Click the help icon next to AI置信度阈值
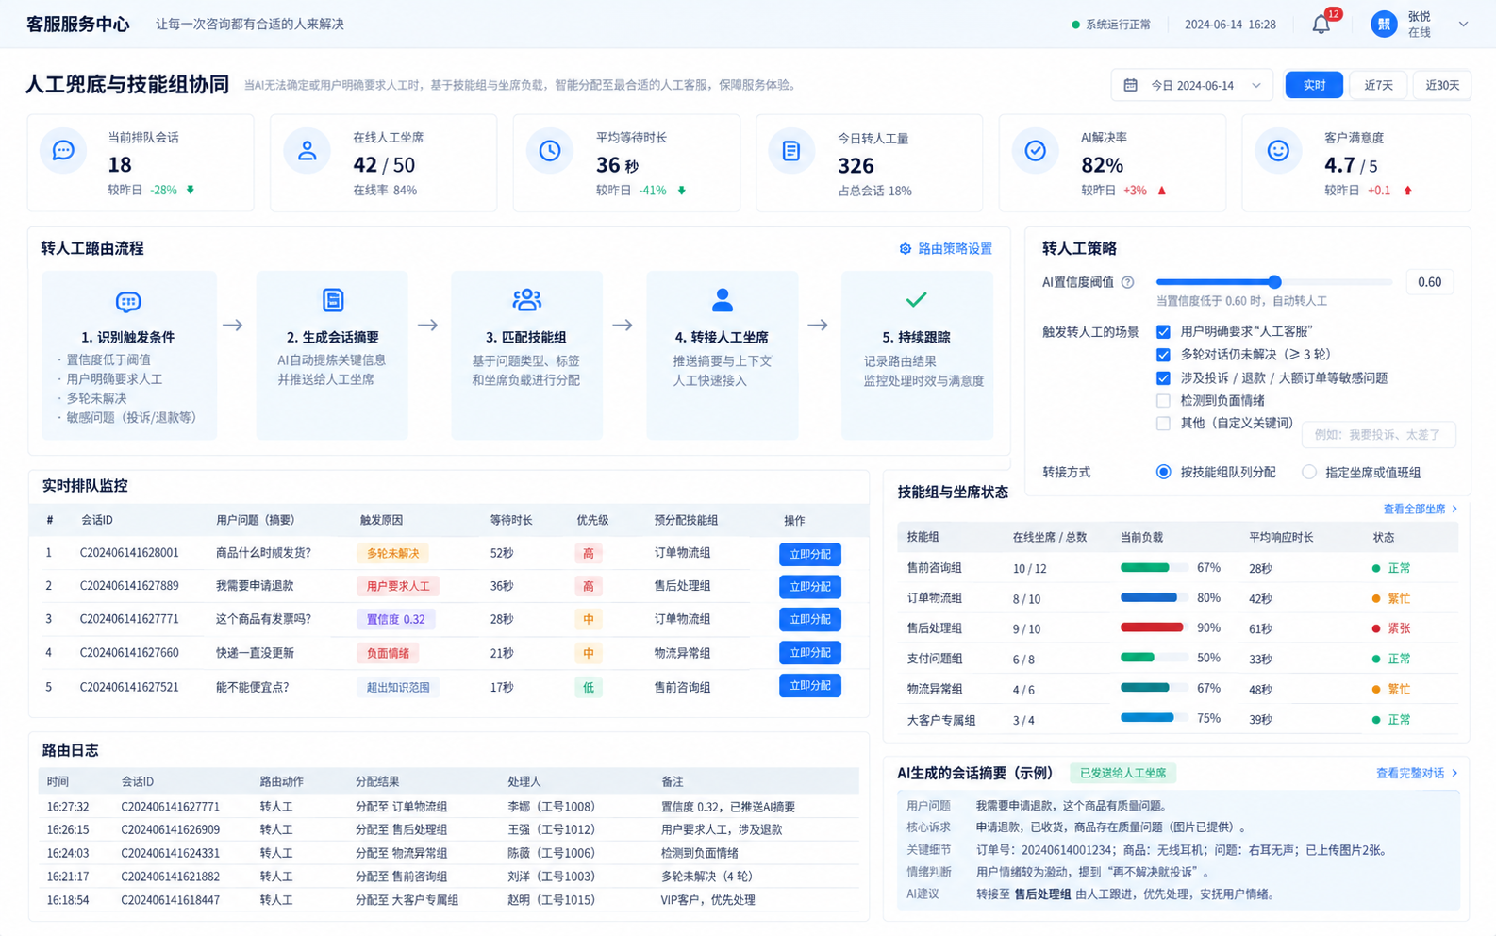This screenshot has width=1496, height=936. coord(1127,282)
